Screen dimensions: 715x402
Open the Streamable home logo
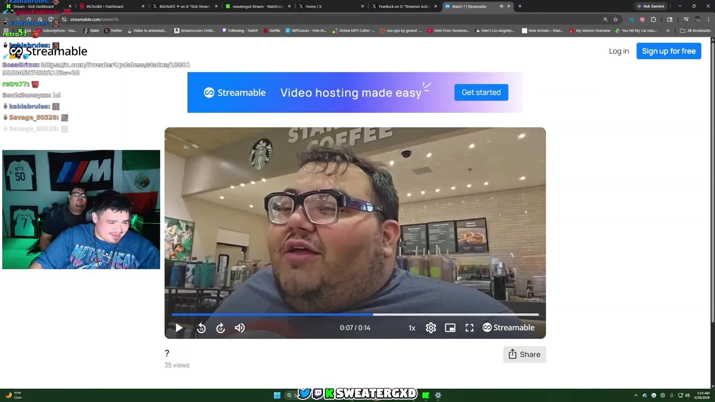[48, 51]
